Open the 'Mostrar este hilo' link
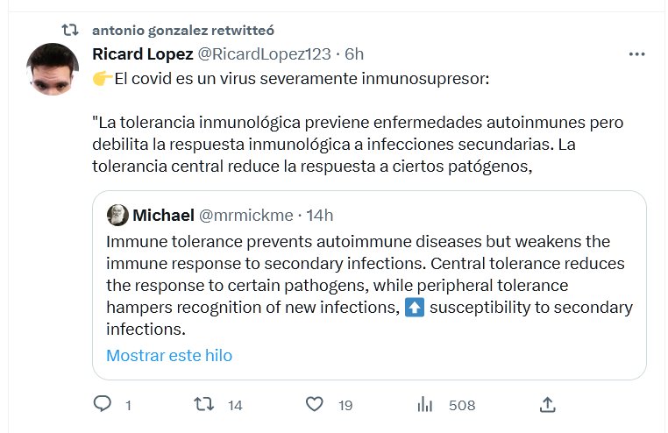668x433 pixels. click(169, 356)
